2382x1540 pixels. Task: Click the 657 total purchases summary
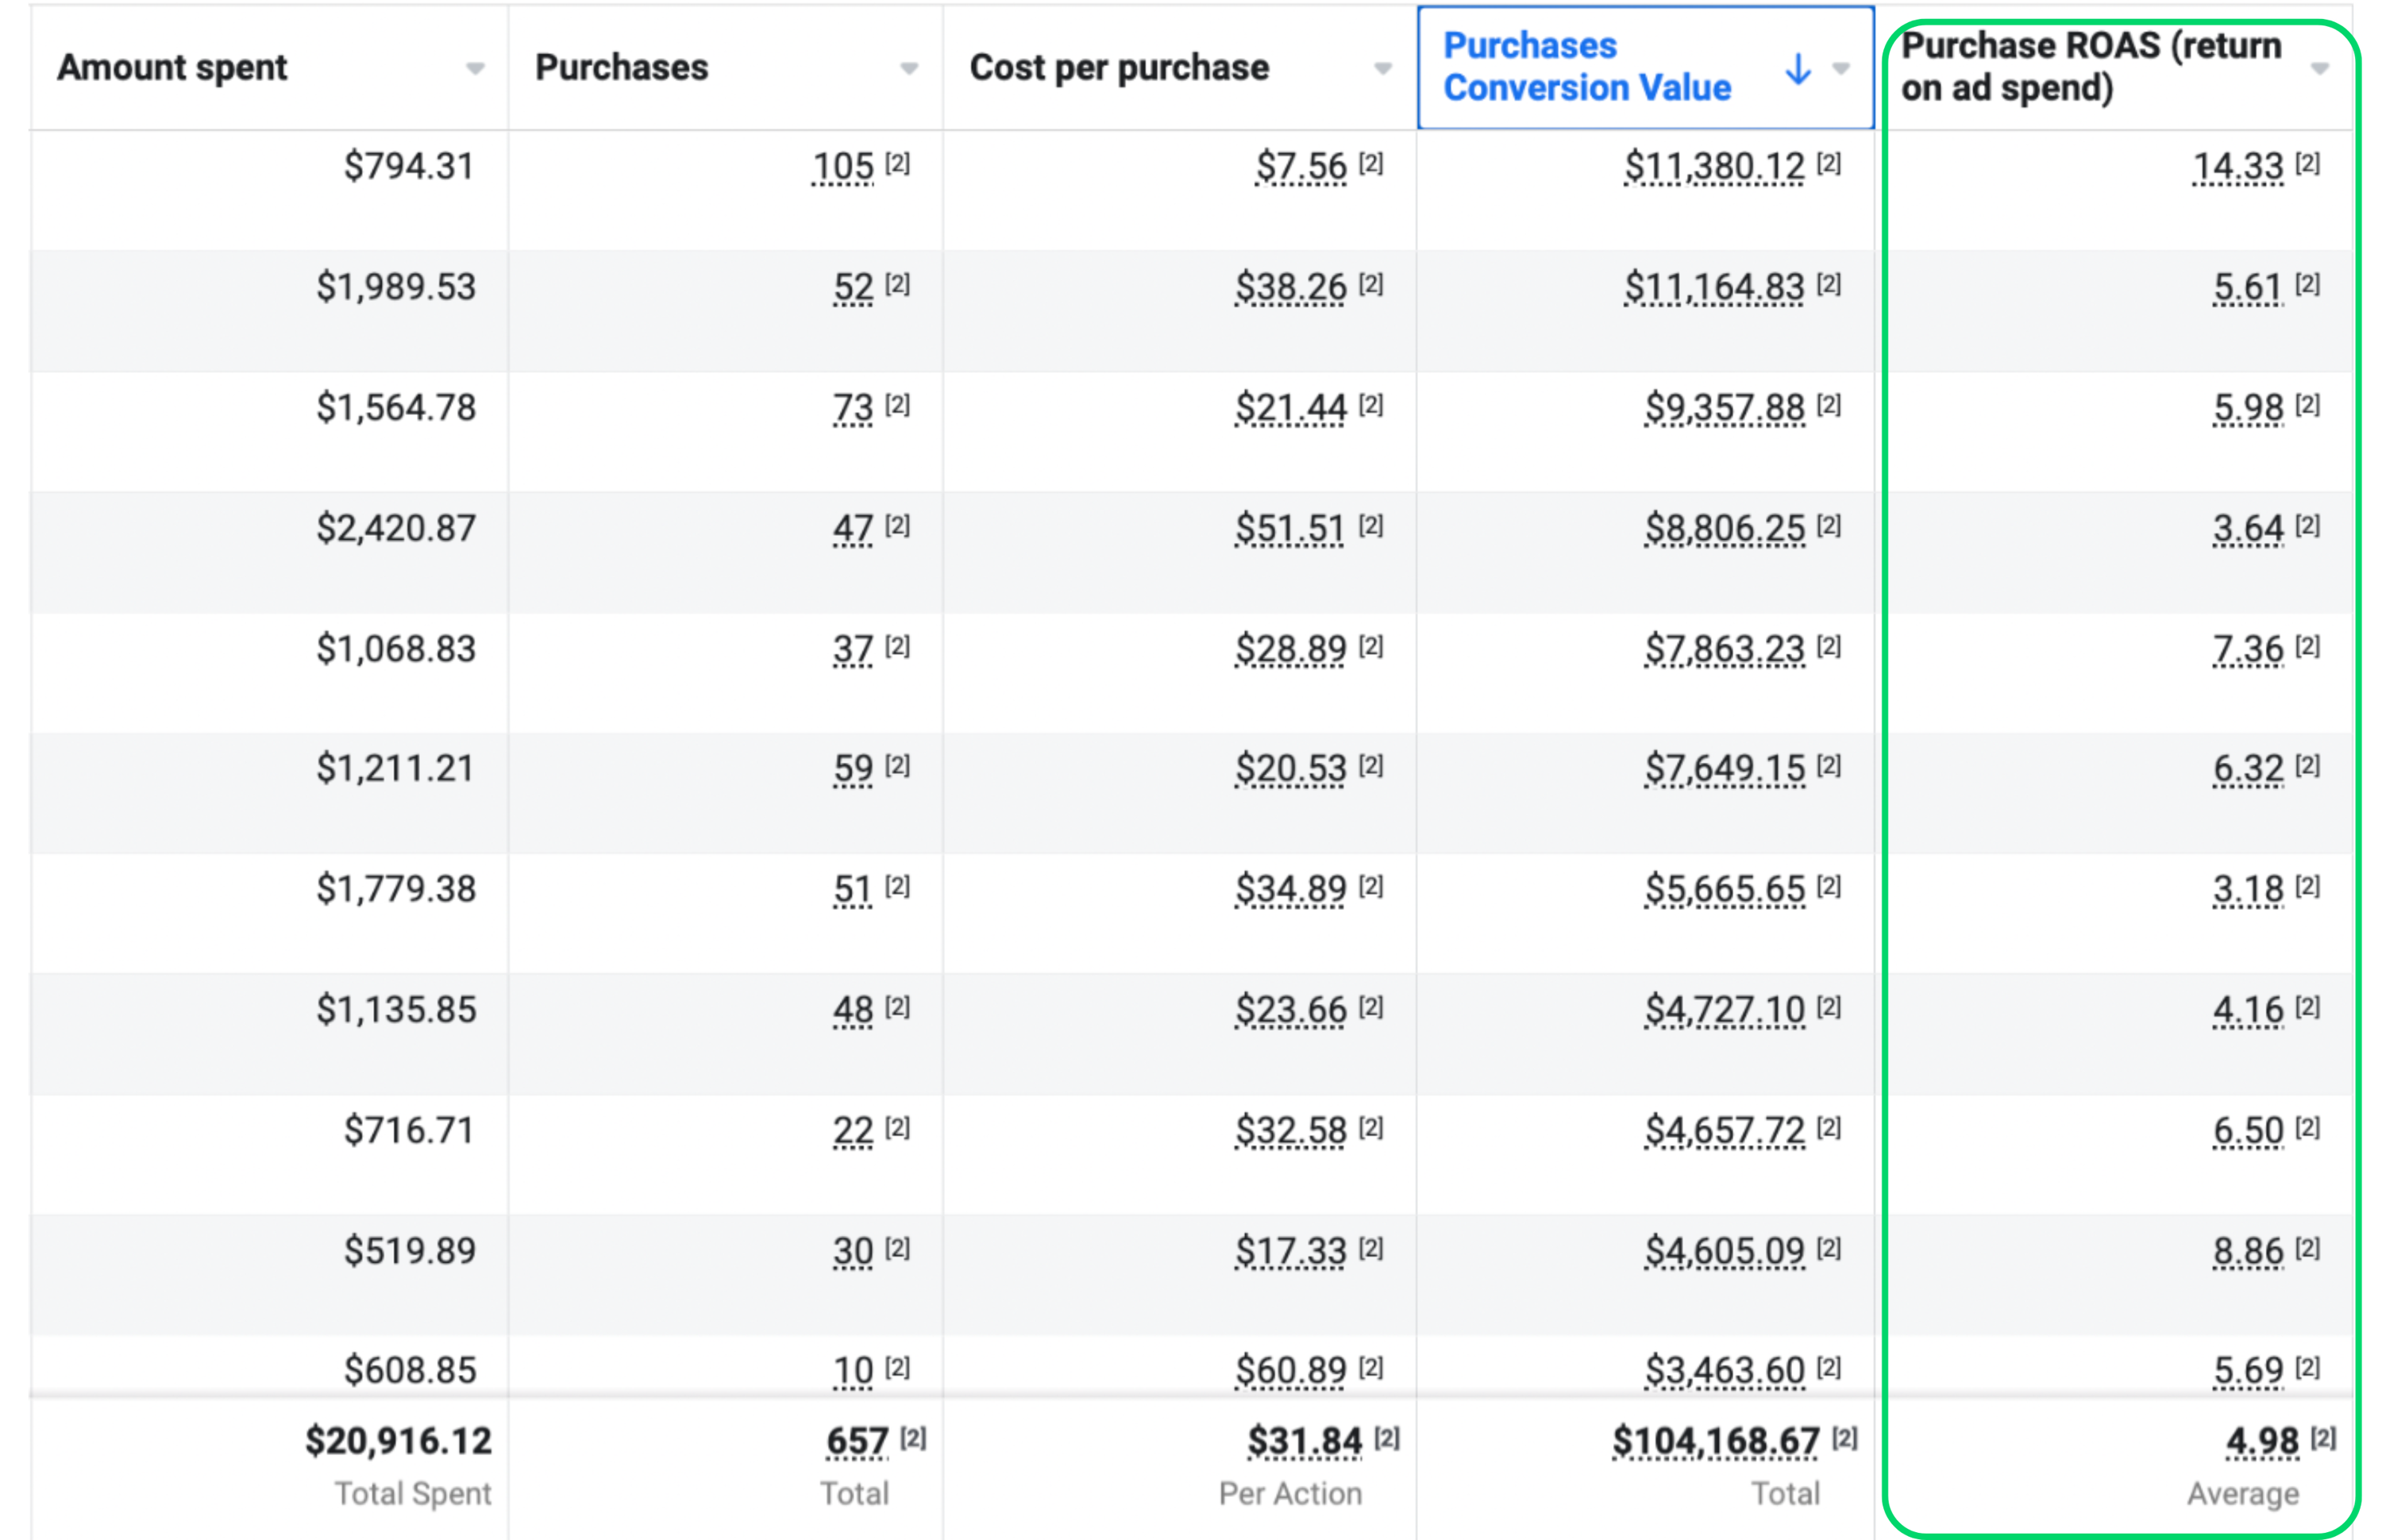point(857,1441)
